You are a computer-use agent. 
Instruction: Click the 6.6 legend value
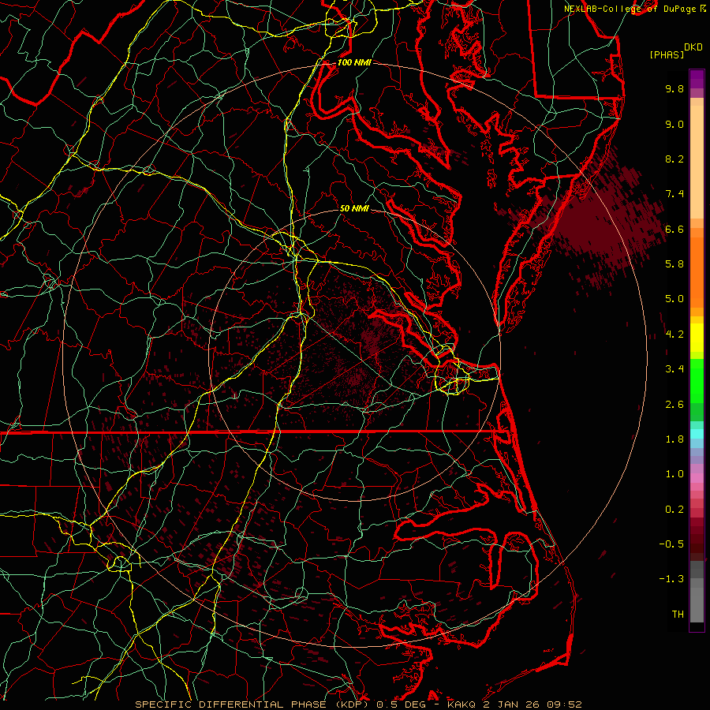[674, 229]
